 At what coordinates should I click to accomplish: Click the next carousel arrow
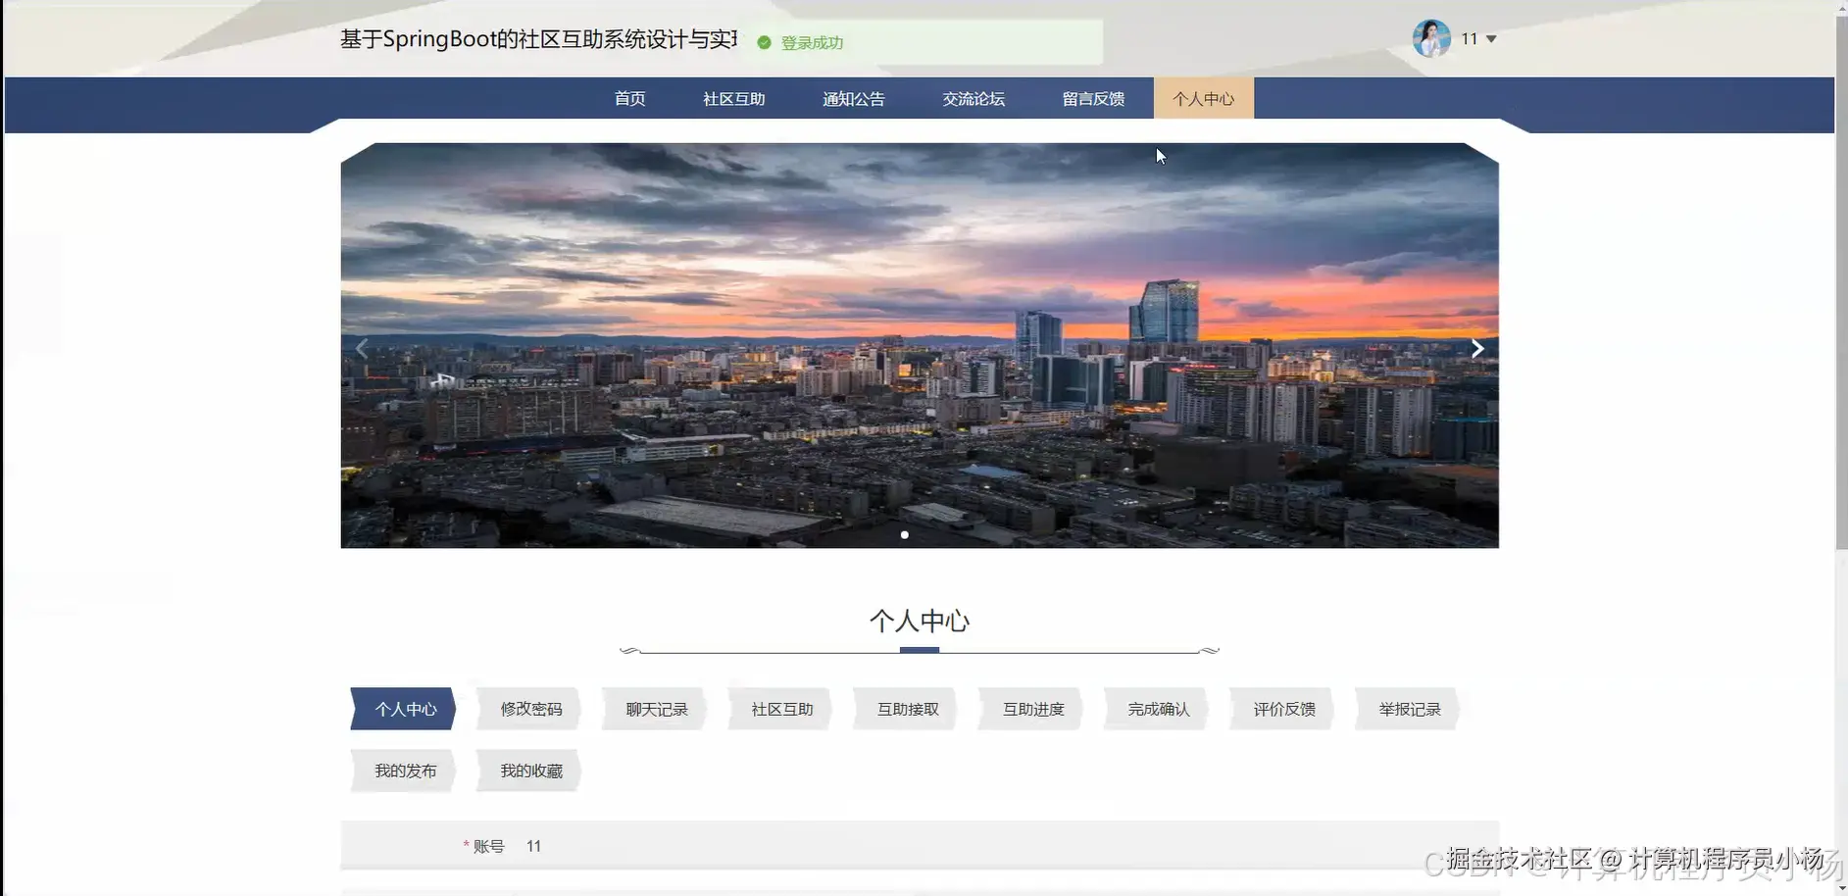(1477, 347)
